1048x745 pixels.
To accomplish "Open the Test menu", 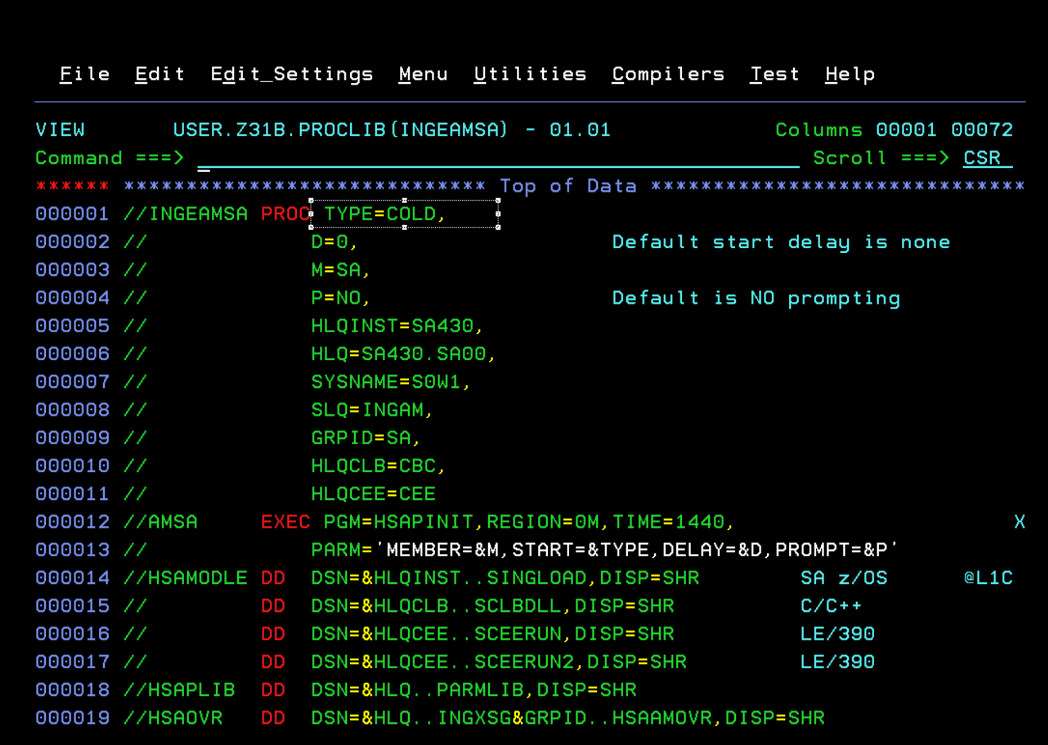I will click(774, 73).
